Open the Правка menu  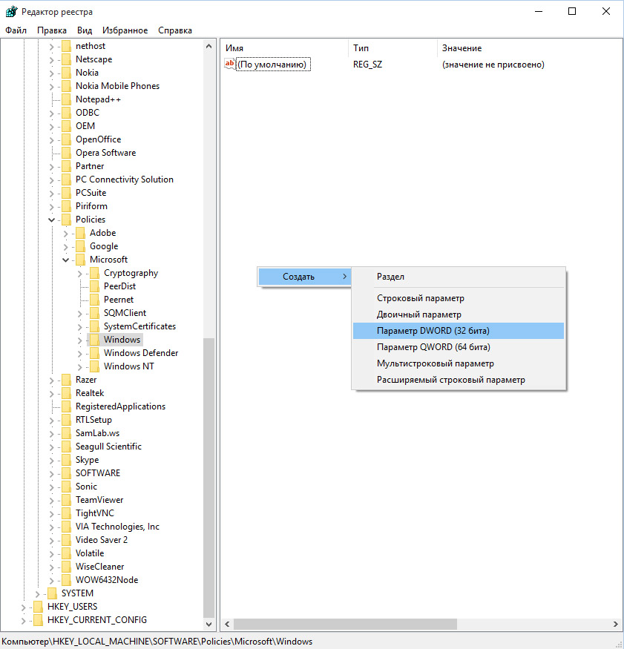click(x=52, y=30)
